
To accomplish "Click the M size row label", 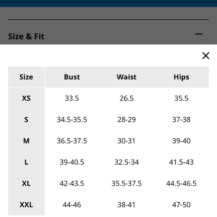I will point(26,141).
